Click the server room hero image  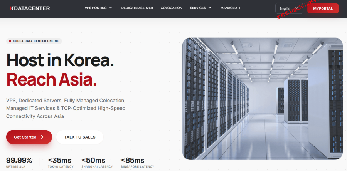point(263,99)
